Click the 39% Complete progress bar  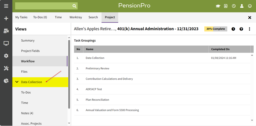216,29
